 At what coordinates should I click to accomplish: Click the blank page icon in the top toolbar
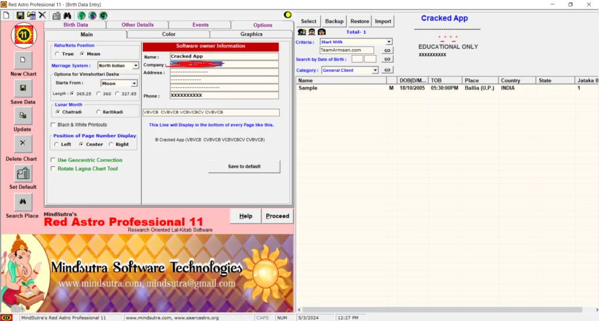pos(6,15)
